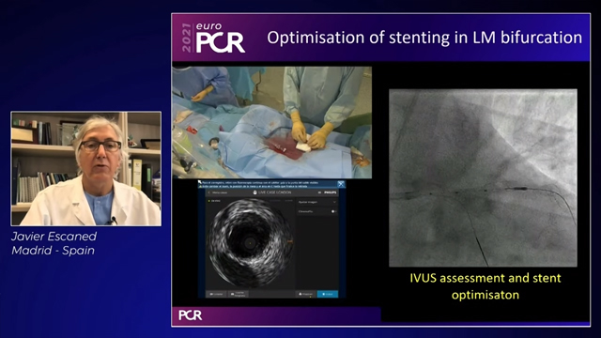601x338 pixels.
Task: Click the orange marker at the IVUS image's right edge
Action: tap(290, 241)
